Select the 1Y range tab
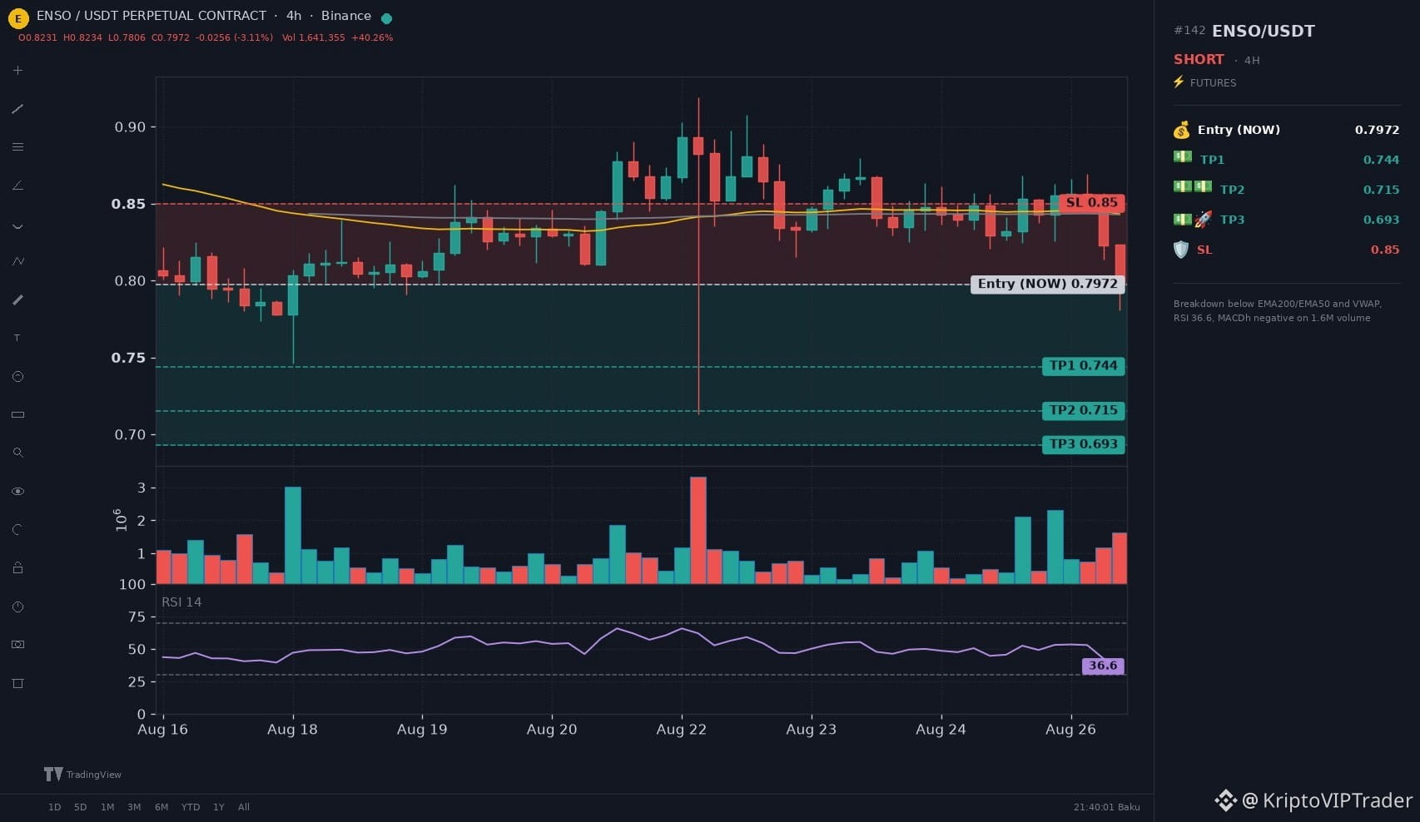Image resolution: width=1420 pixels, height=822 pixels. click(219, 807)
